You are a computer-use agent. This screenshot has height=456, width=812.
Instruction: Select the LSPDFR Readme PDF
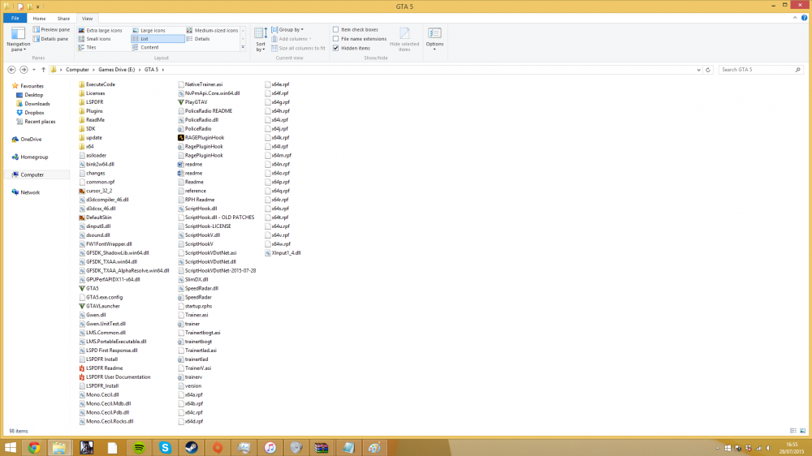(104, 368)
